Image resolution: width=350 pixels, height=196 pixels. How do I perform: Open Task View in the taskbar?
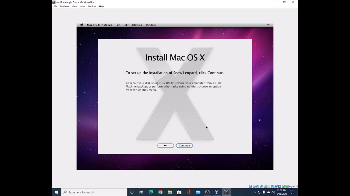[x=141, y=192]
